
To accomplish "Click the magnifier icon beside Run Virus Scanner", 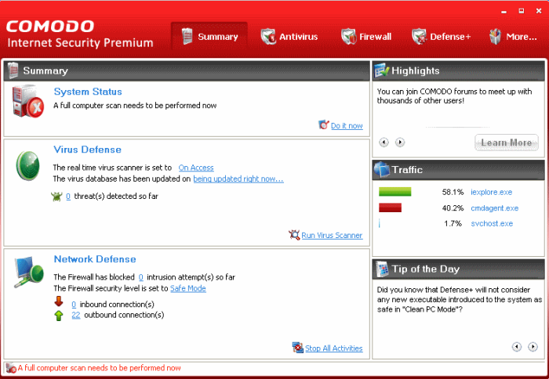I will coord(294,235).
